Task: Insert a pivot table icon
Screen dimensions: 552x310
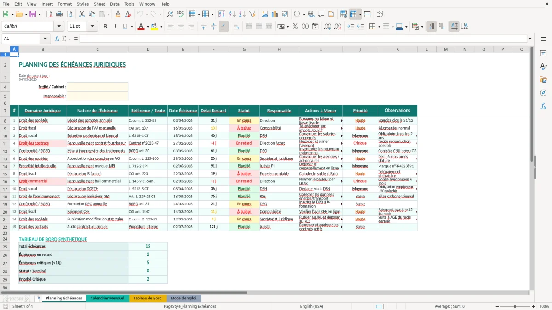Action: (x=285, y=14)
